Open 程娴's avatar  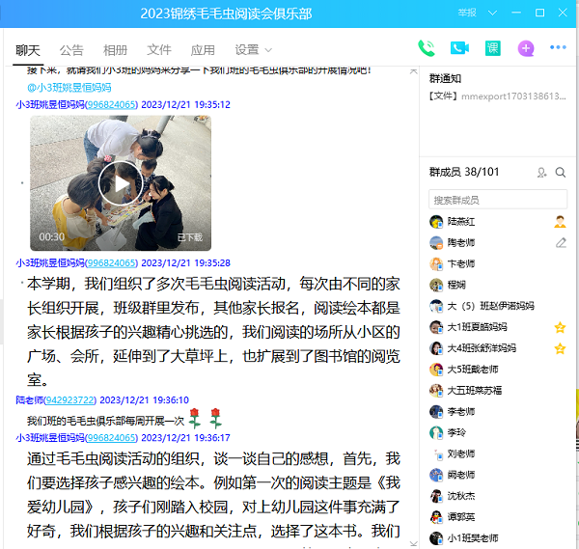point(436,285)
